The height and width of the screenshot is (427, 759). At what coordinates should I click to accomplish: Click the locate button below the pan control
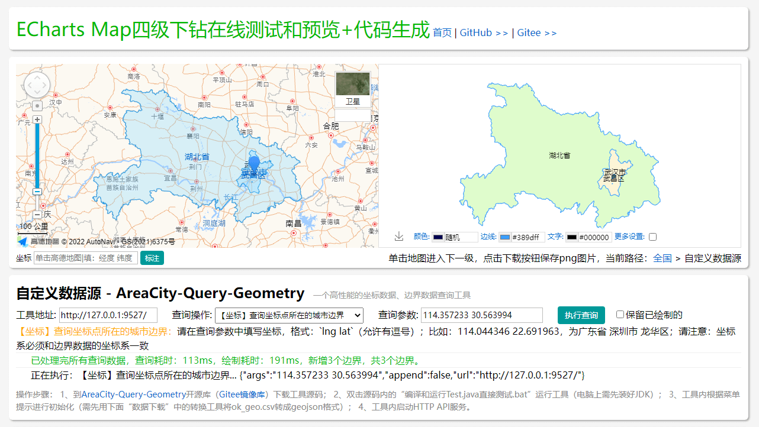point(37,106)
